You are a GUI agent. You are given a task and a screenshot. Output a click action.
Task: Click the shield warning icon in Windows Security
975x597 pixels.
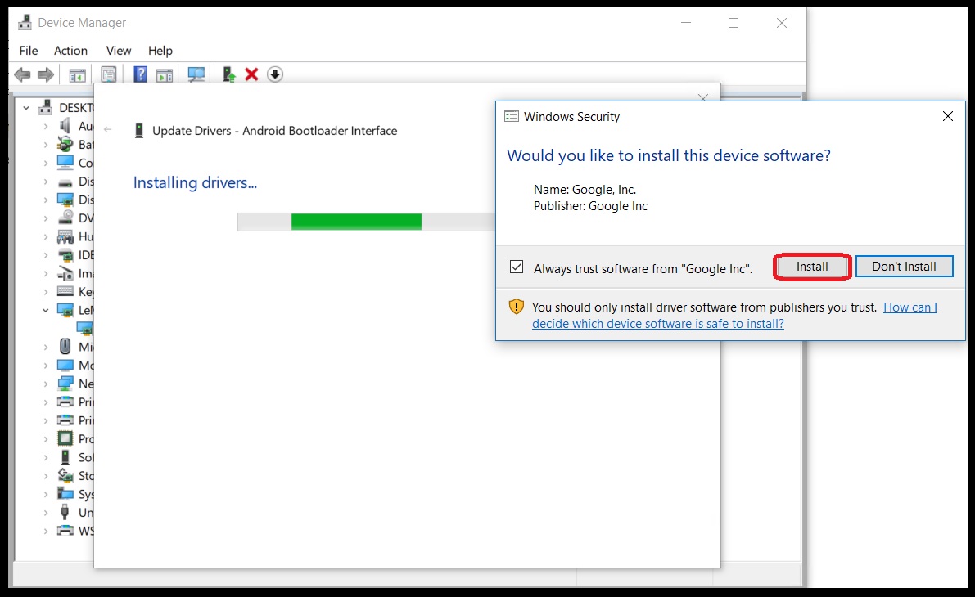click(x=516, y=306)
